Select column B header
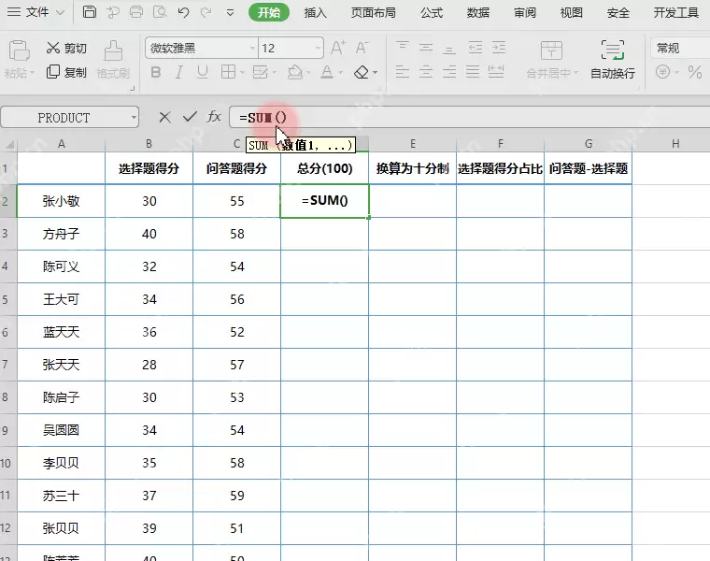The width and height of the screenshot is (710, 561). pyautogui.click(x=149, y=144)
